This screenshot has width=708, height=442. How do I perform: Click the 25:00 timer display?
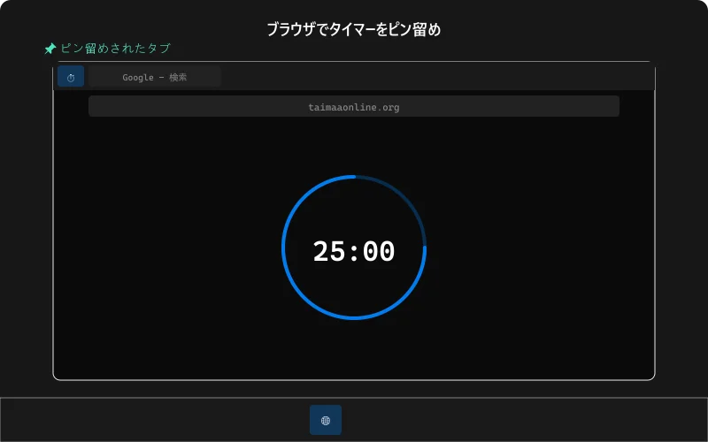tap(353, 251)
